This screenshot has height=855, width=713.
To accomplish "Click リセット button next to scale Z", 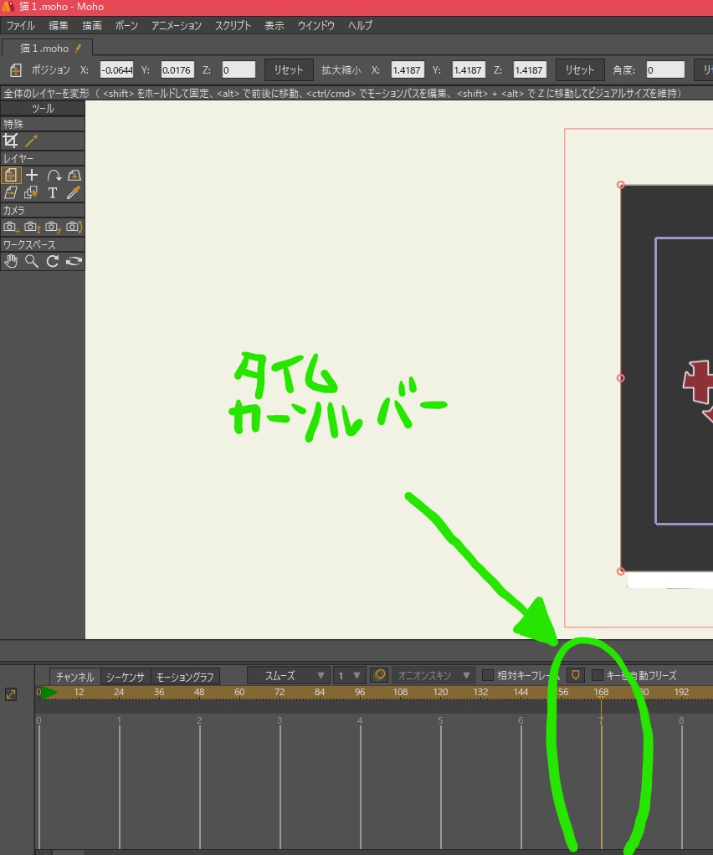I will click(579, 69).
